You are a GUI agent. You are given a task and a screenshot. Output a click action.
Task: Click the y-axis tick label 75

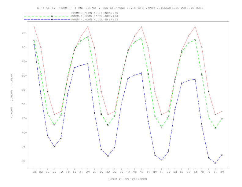(23, 33)
